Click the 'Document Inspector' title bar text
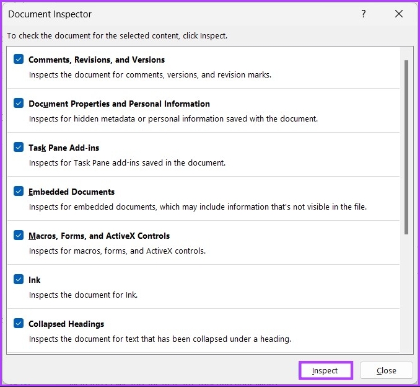420x387 pixels. pyautogui.click(x=50, y=14)
